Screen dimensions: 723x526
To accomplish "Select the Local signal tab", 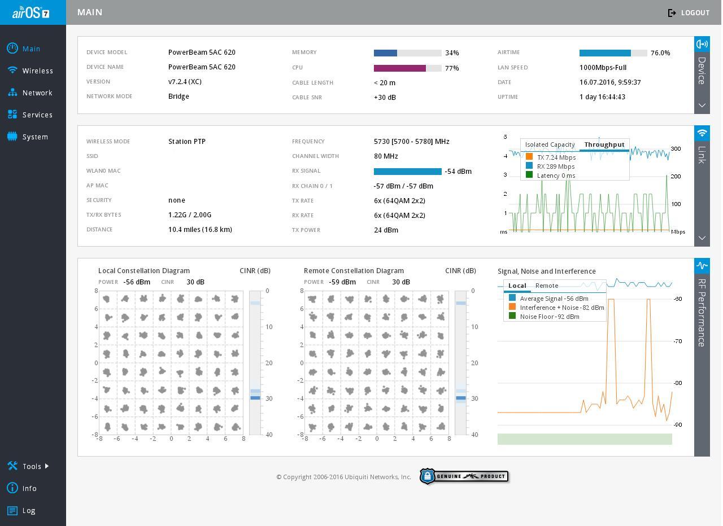I will pos(517,286).
